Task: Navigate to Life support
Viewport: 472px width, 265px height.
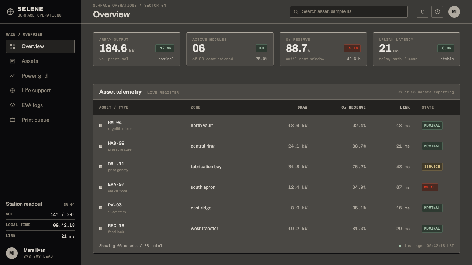Action: point(40,91)
